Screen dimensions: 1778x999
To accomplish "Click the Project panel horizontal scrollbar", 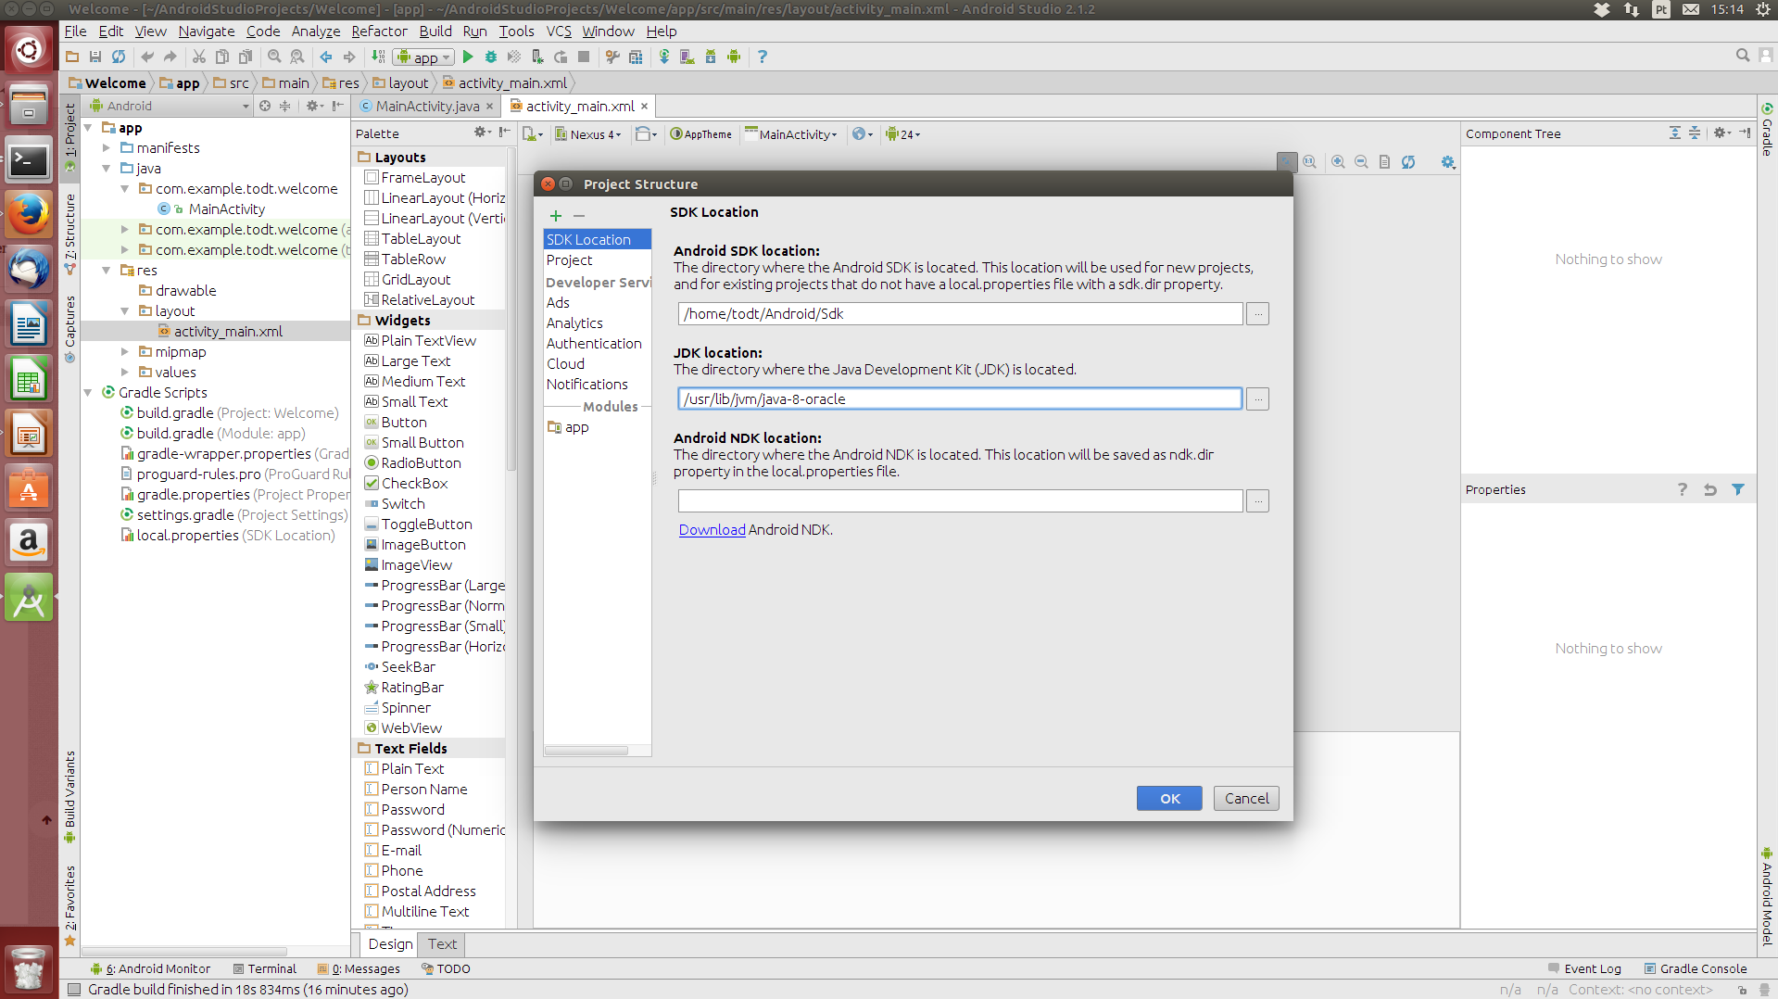I will 183,952.
